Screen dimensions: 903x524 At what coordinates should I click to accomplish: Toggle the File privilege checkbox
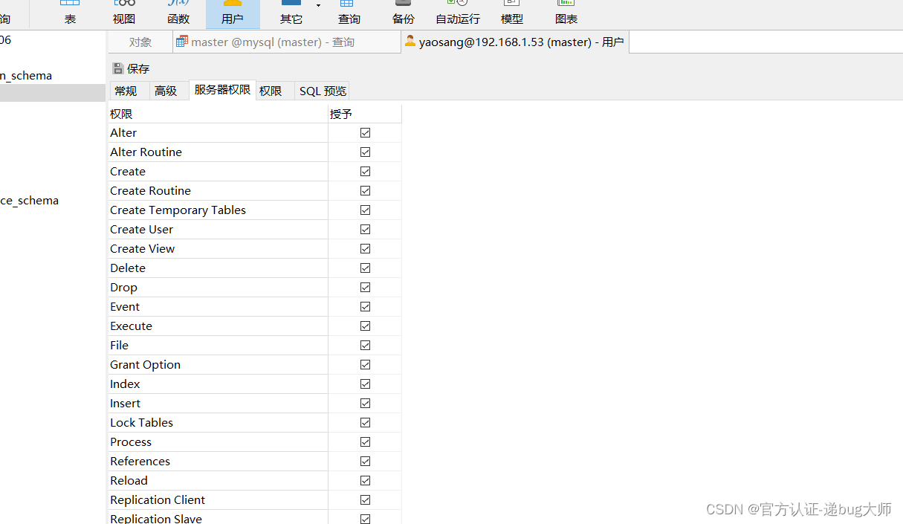coord(365,346)
